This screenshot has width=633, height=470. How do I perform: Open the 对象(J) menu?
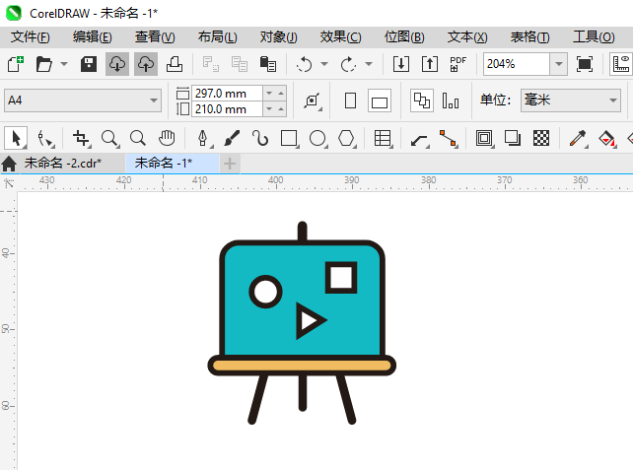click(279, 37)
